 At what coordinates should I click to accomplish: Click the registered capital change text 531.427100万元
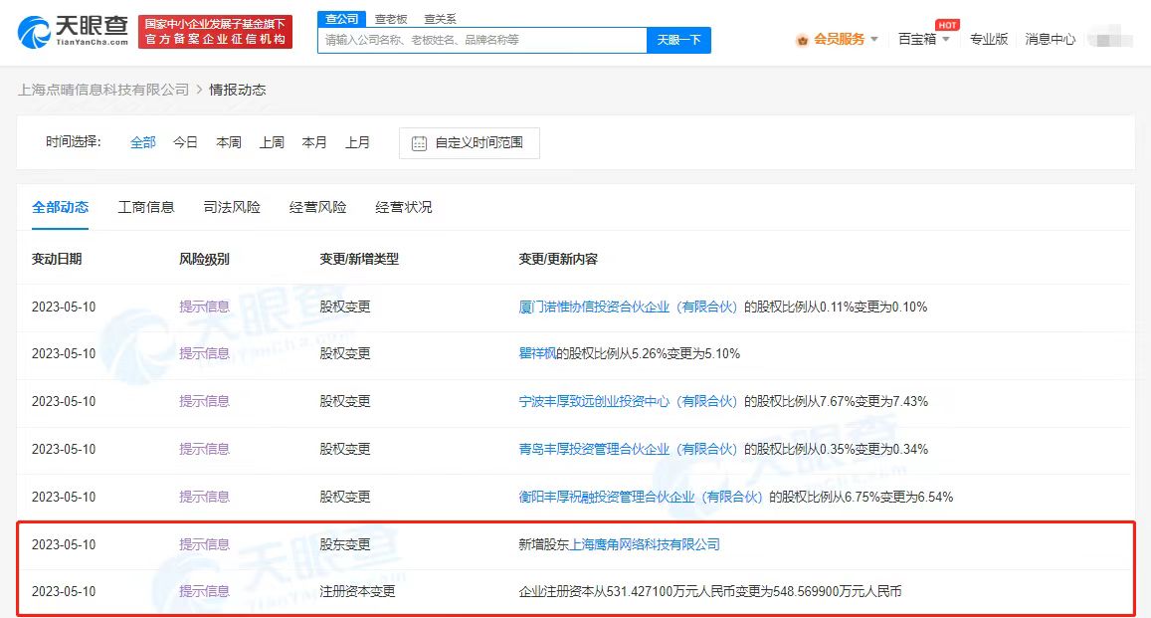710,591
